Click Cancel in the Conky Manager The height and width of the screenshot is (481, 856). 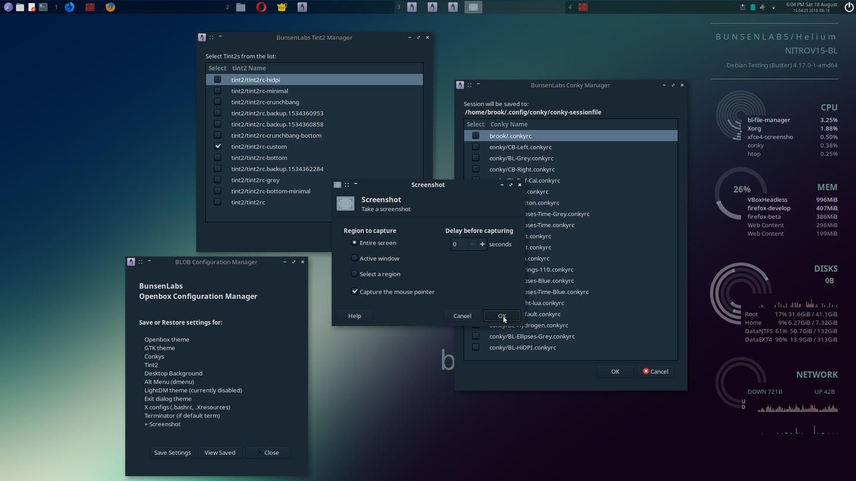click(655, 372)
